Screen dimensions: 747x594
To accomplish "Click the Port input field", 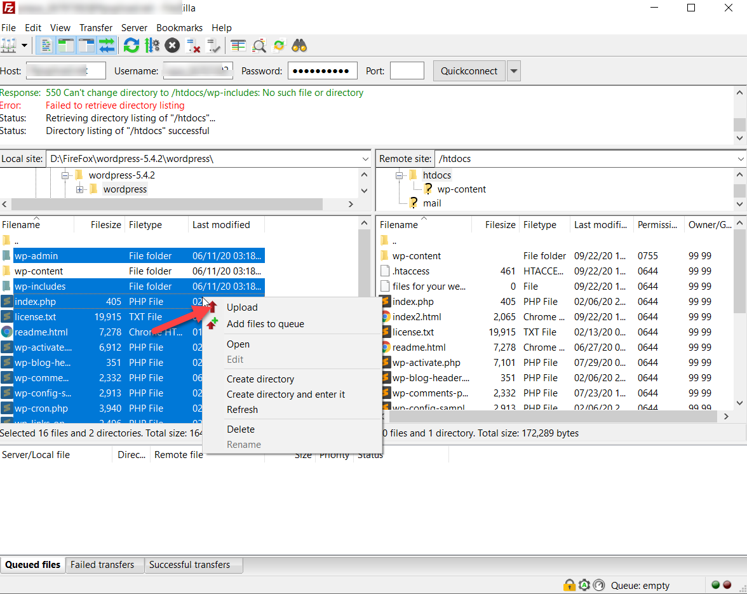I will pyautogui.click(x=407, y=71).
